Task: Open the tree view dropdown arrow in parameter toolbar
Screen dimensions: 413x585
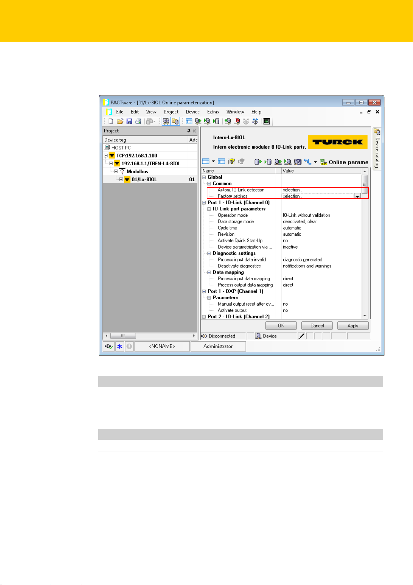Action: pos(316,162)
